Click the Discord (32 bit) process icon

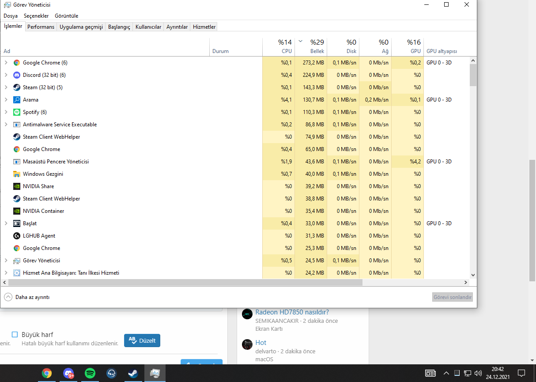point(17,75)
